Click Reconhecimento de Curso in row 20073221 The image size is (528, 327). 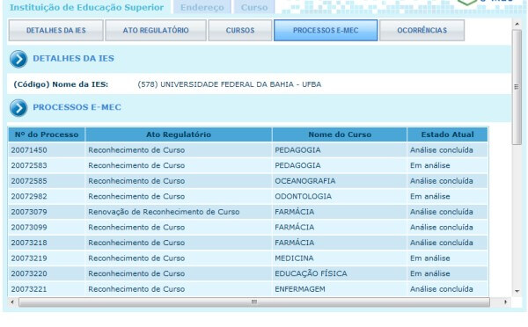(x=136, y=289)
